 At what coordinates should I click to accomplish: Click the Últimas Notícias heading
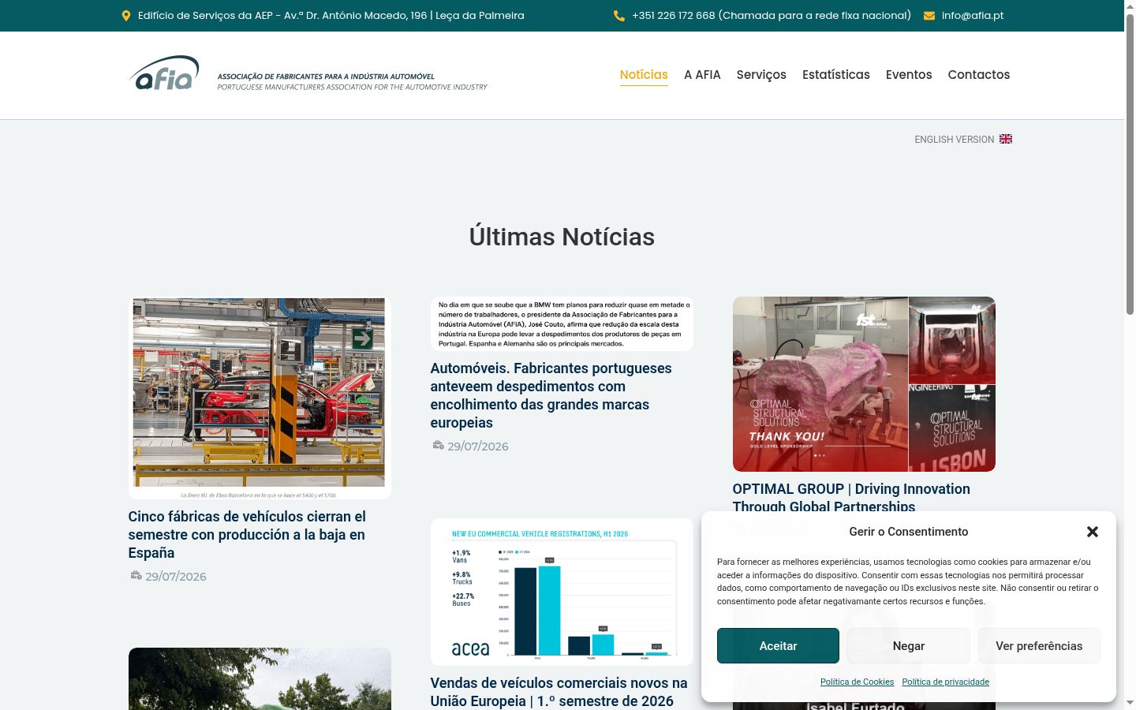click(x=562, y=237)
